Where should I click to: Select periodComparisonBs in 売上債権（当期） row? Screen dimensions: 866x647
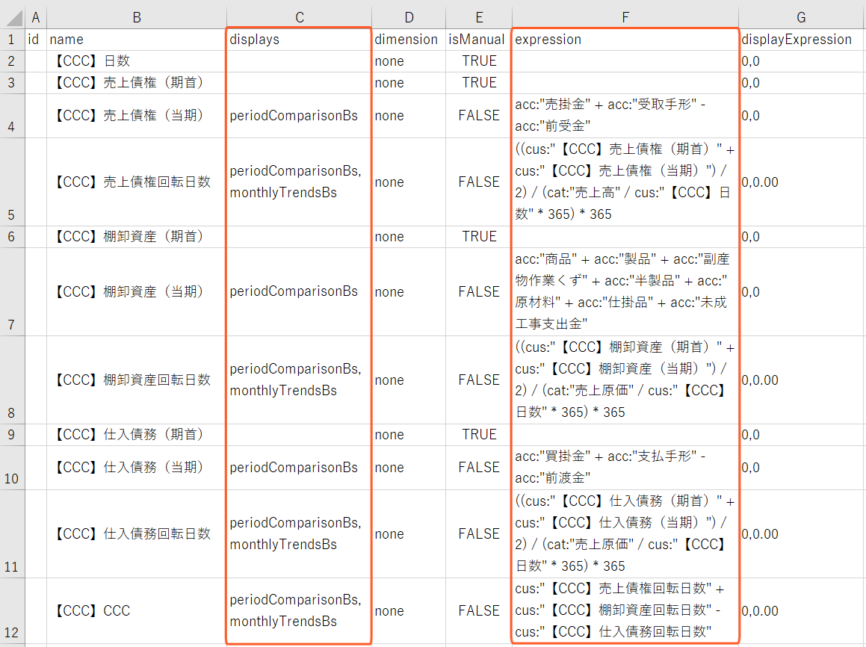tap(299, 116)
